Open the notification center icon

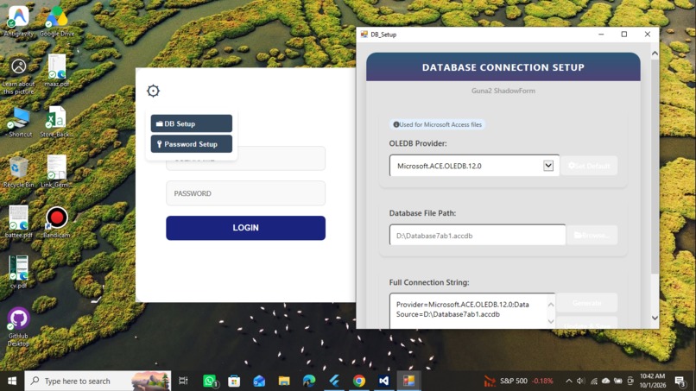click(680, 381)
